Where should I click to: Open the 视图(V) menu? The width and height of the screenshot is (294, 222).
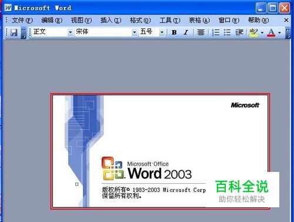(81, 20)
